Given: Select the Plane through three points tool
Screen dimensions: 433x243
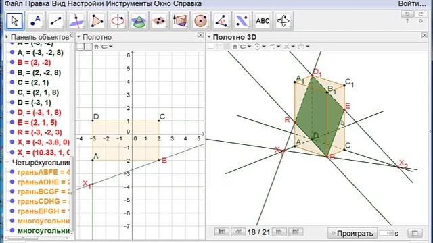Looking at the screenshot, I should [160, 21].
